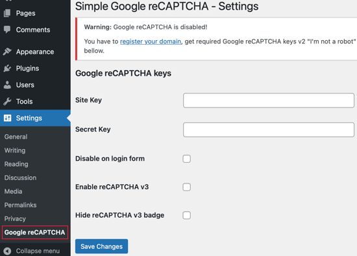Click the Plugins plug icon

pyautogui.click(x=7, y=68)
